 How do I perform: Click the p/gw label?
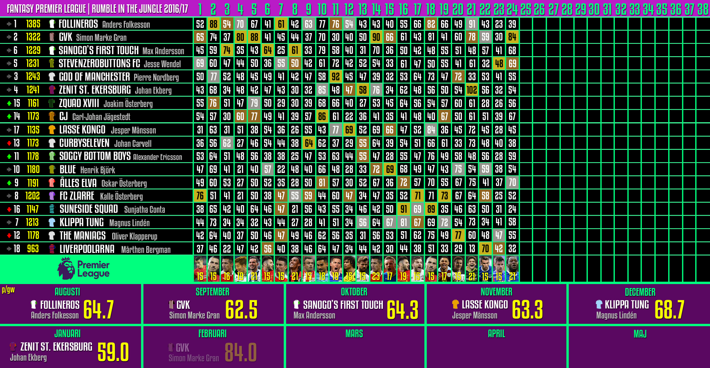(x=8, y=290)
